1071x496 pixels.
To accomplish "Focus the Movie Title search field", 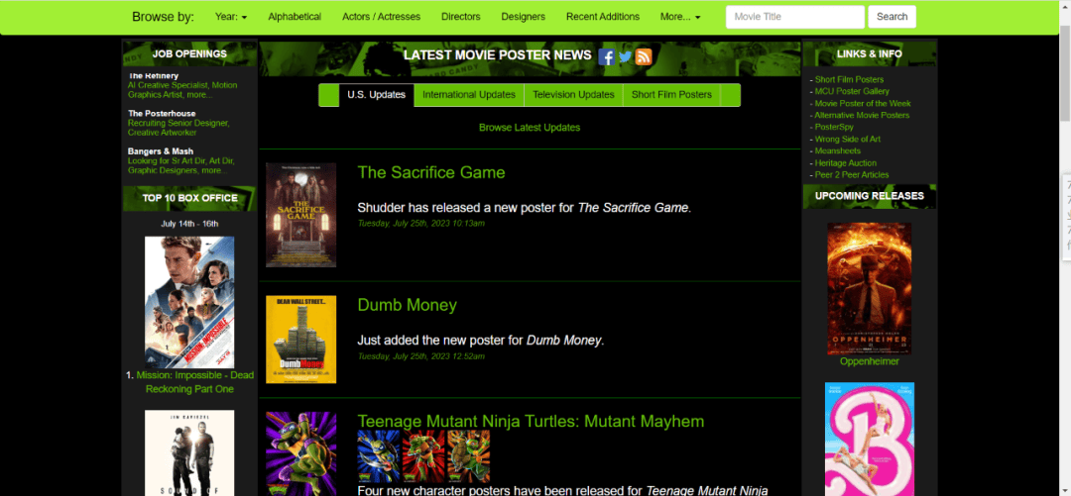I will pyautogui.click(x=794, y=17).
